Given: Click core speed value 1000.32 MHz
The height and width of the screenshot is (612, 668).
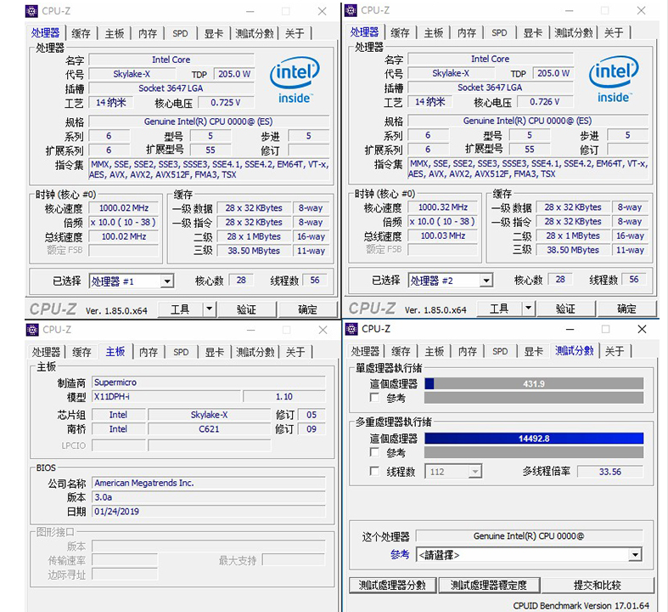Looking at the screenshot, I should (x=442, y=207).
